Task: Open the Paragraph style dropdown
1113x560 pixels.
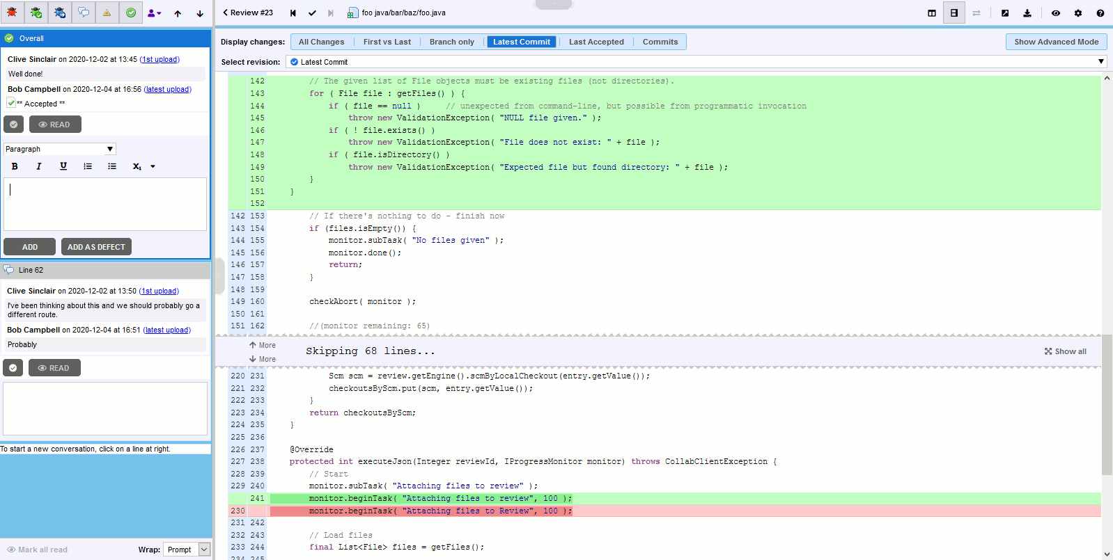Action: 60,149
